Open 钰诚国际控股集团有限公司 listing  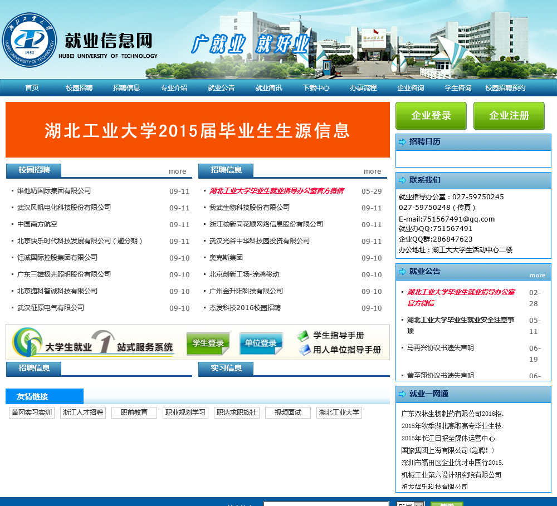57,257
